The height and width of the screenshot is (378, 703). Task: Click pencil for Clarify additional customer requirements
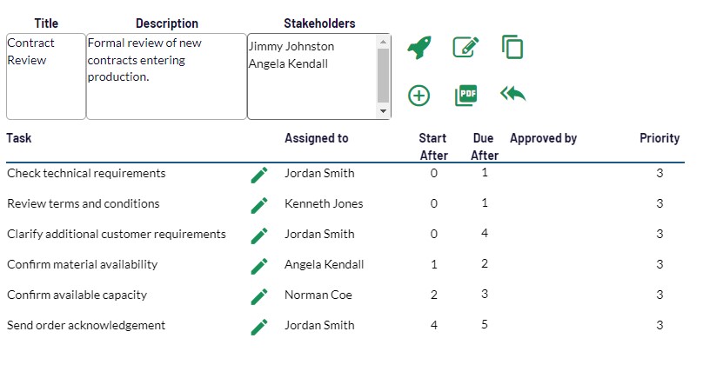(x=258, y=235)
